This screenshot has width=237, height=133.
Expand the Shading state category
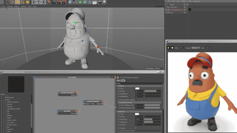click(x=4, y=97)
